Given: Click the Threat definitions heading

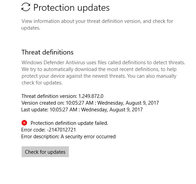Looking at the screenshot, I should (x=48, y=52).
